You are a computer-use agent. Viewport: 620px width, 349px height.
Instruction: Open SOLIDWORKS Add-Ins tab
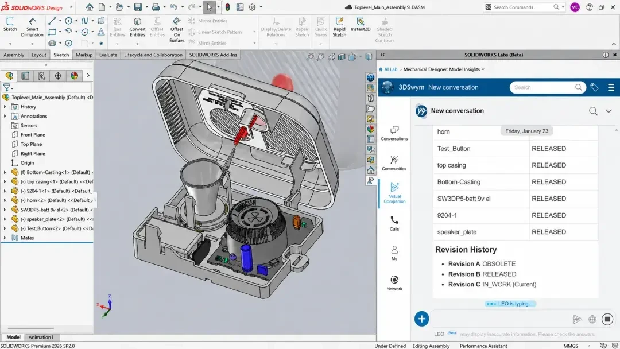pyautogui.click(x=213, y=55)
